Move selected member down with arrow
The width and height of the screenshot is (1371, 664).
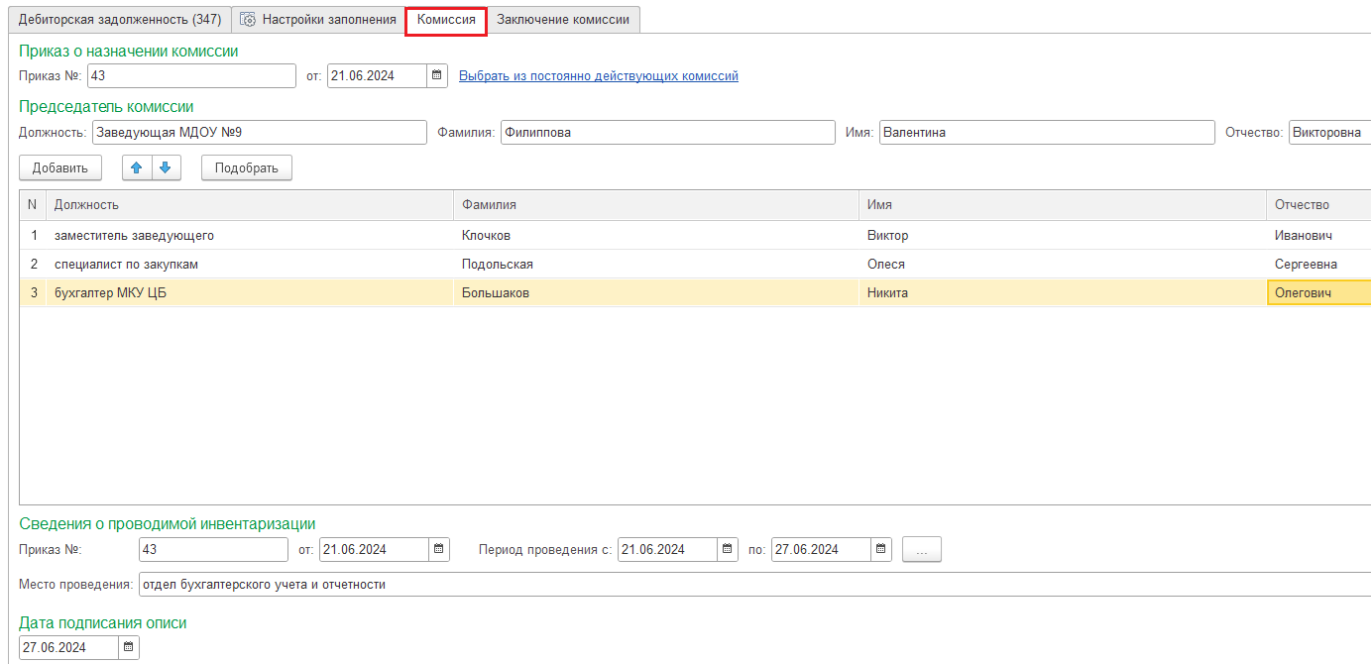[x=167, y=168]
